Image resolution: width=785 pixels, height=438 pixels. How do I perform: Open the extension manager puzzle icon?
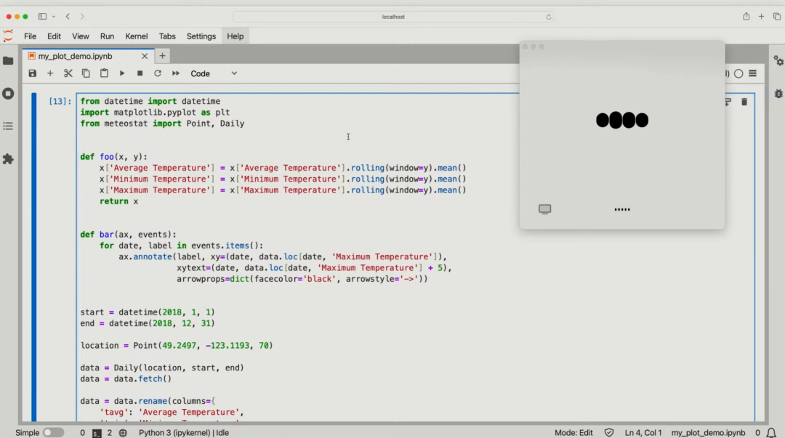point(8,159)
